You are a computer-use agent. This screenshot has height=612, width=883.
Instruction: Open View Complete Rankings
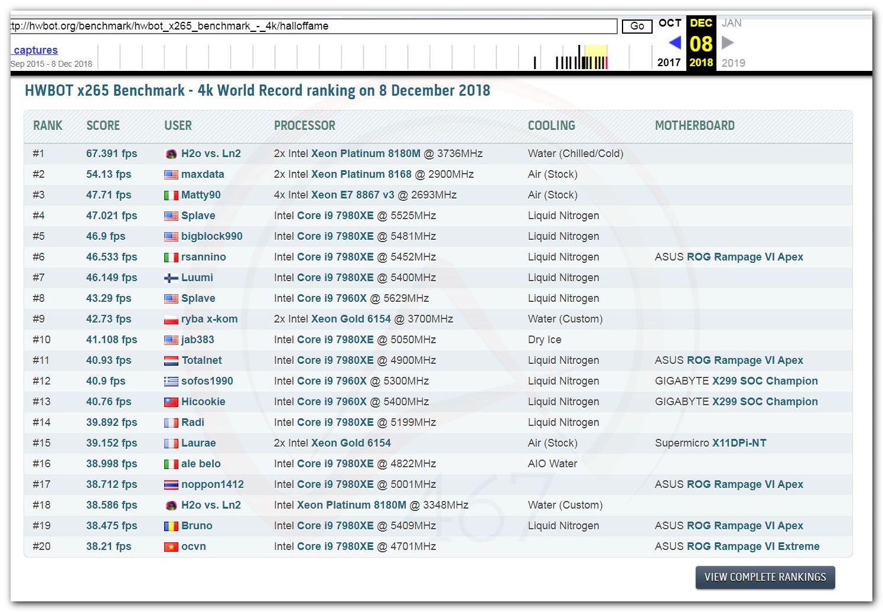click(765, 577)
